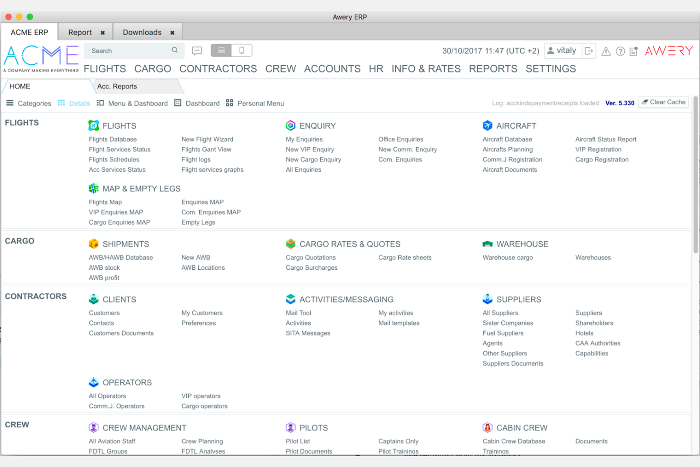Select the Enquiry module icon
The image size is (700, 467).
click(x=290, y=125)
